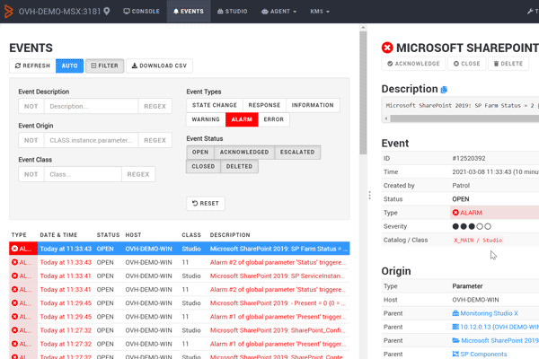Open the 10.12.0.13 parent link

coord(495,327)
